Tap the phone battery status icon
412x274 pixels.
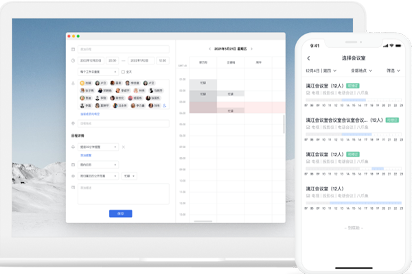[x=398, y=46]
